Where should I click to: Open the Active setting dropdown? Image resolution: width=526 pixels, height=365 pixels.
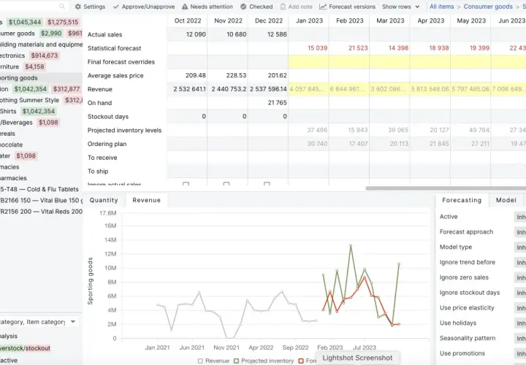coord(519,217)
